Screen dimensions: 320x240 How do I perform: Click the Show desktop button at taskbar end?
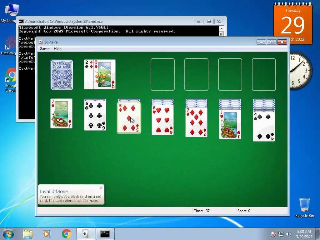(x=318, y=234)
